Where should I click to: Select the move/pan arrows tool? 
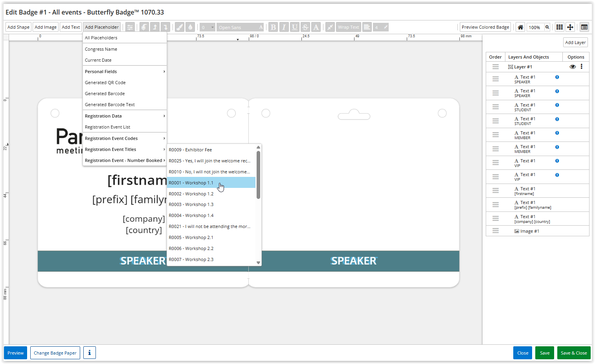coord(570,27)
